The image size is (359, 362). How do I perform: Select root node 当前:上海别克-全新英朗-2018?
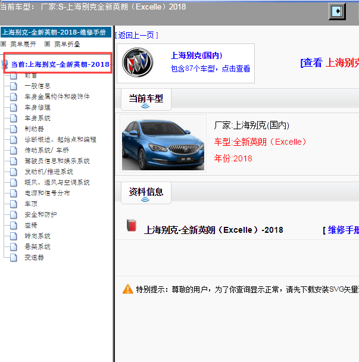[61, 64]
